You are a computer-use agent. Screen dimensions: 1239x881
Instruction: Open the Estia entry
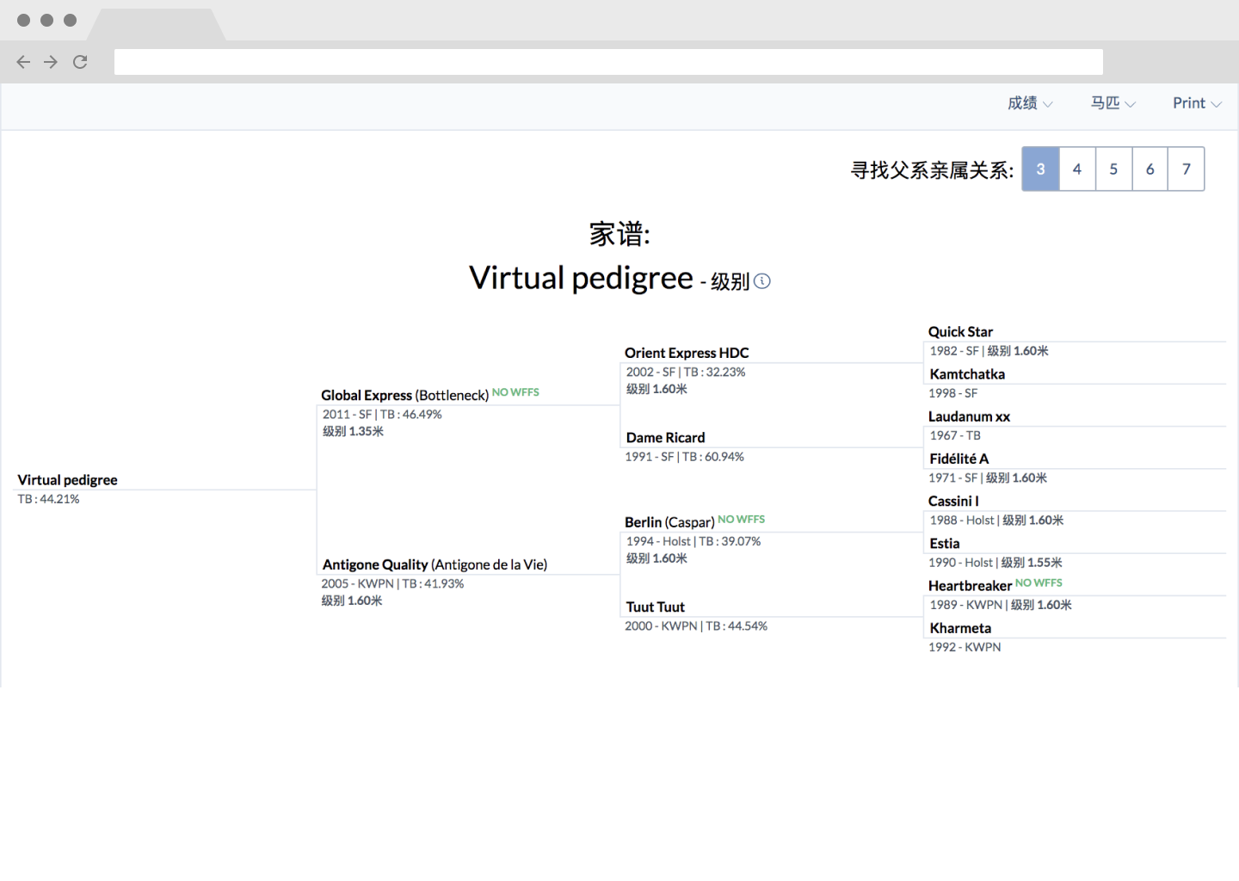coord(944,544)
